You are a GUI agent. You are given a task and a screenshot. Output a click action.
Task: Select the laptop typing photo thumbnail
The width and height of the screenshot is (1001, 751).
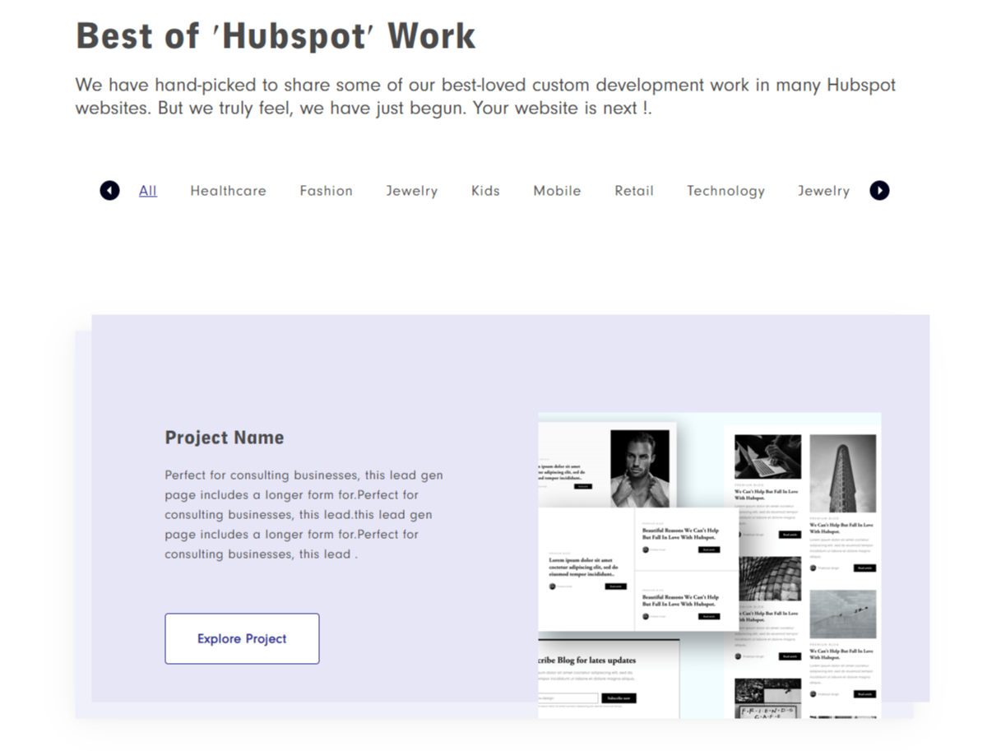click(x=767, y=457)
